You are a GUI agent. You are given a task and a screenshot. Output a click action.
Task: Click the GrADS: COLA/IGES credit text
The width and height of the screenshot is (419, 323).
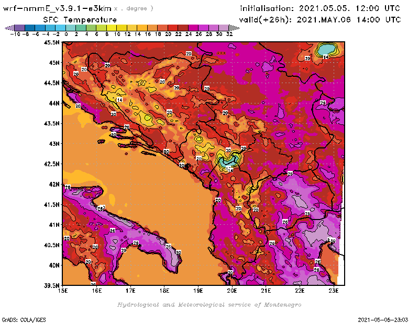point(24,320)
